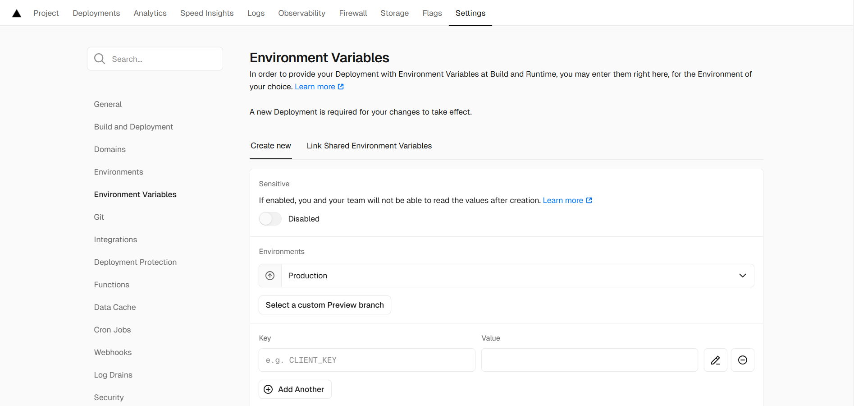This screenshot has width=854, height=406.
Task: Click external link icon after top Learn more
Action: tap(341, 87)
